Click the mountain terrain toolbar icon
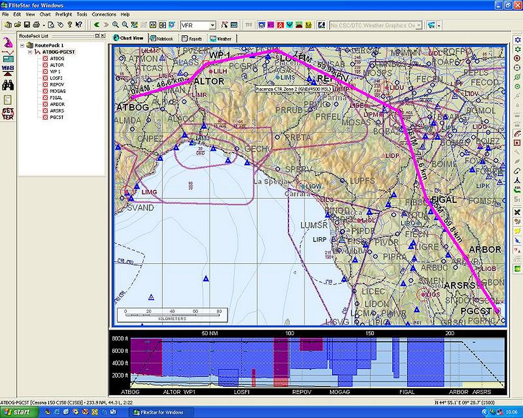This screenshot has height=418, width=523. pyautogui.click(x=299, y=25)
